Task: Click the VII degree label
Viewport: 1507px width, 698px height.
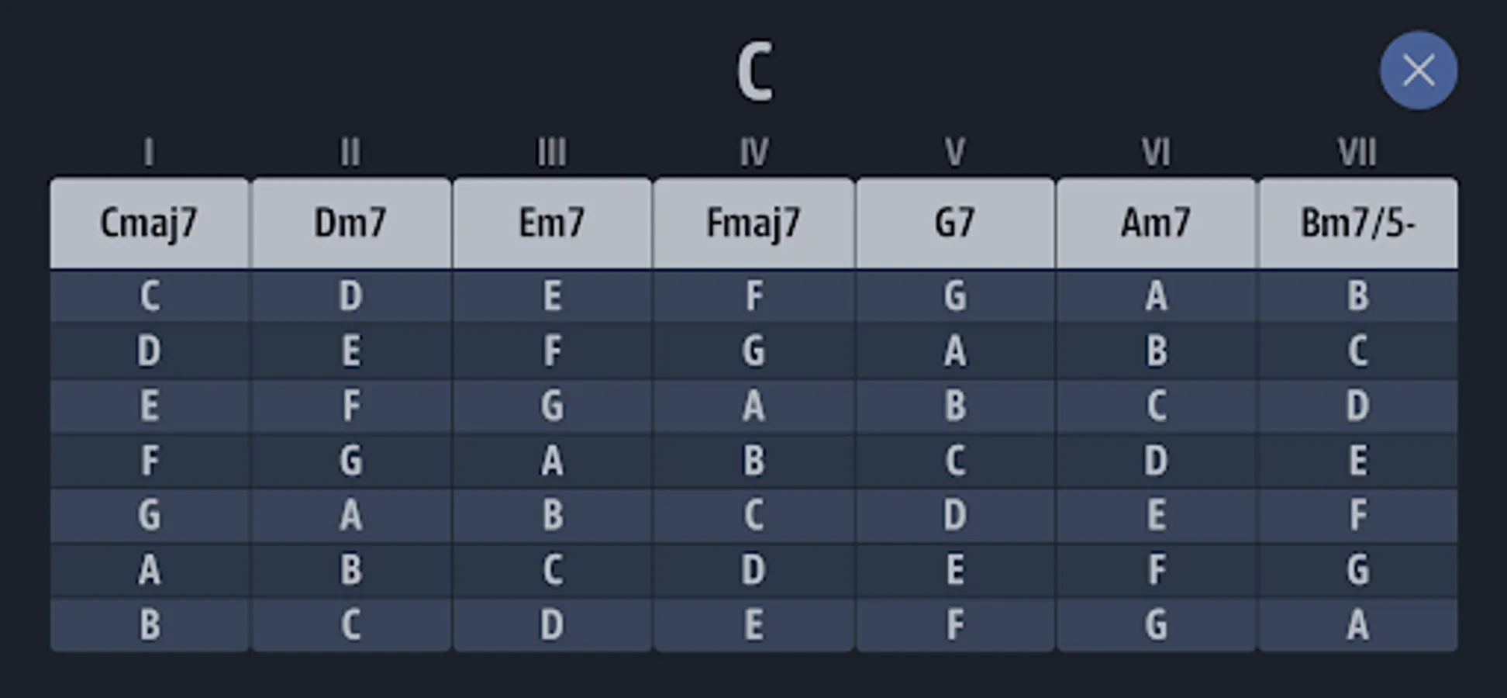Action: tap(1357, 152)
